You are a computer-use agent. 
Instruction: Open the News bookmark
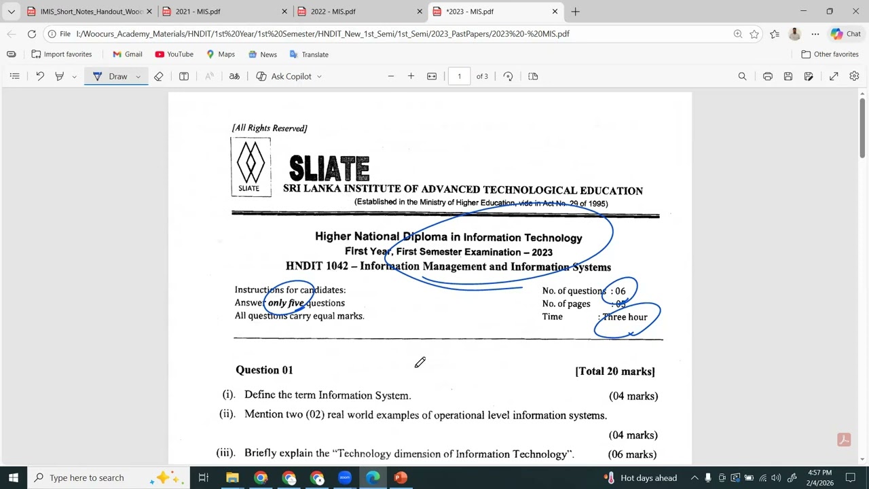point(262,54)
